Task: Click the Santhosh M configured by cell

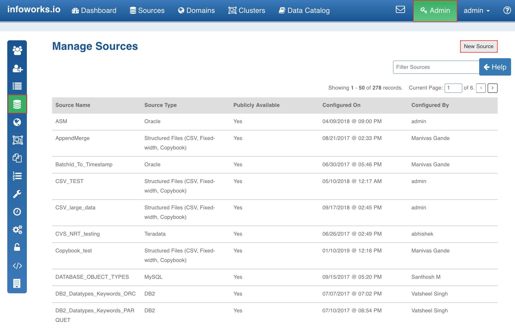Action: pyautogui.click(x=426, y=277)
